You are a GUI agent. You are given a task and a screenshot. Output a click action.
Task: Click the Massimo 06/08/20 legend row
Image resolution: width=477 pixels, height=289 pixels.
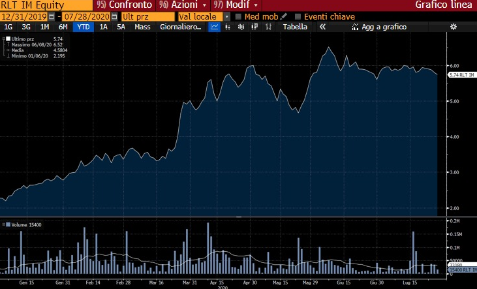pos(37,45)
